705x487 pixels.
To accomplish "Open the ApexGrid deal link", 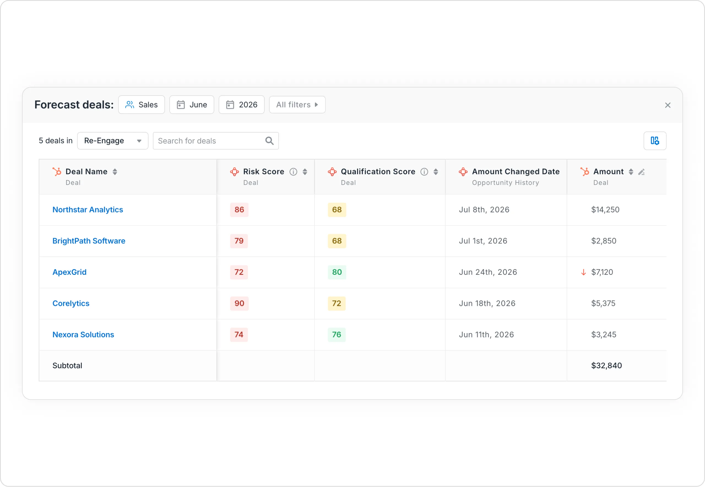I will (69, 272).
